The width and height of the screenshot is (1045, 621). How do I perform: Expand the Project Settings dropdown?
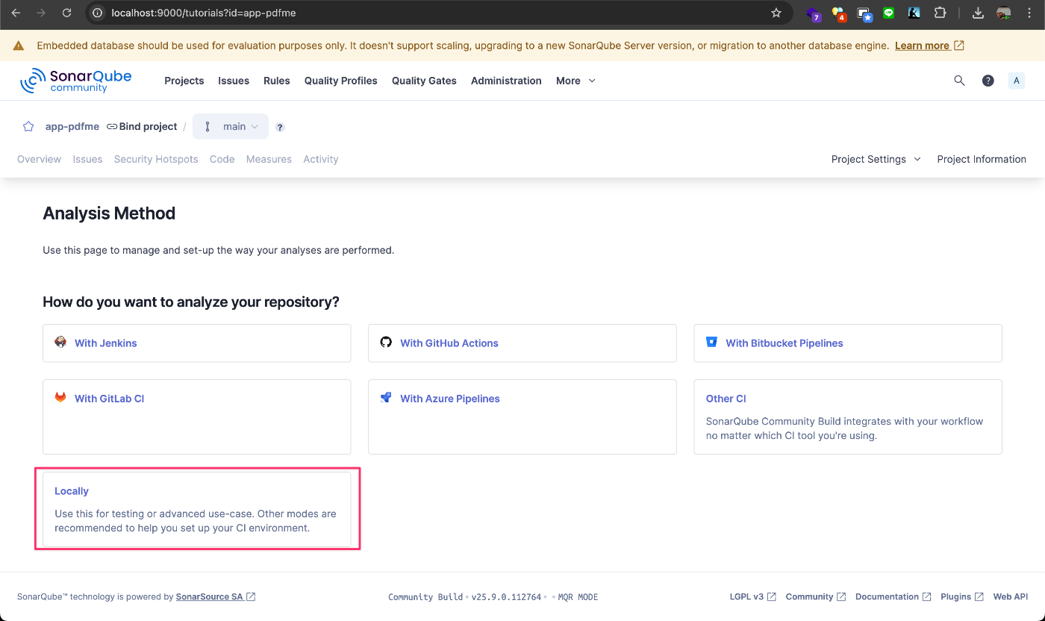pos(876,159)
